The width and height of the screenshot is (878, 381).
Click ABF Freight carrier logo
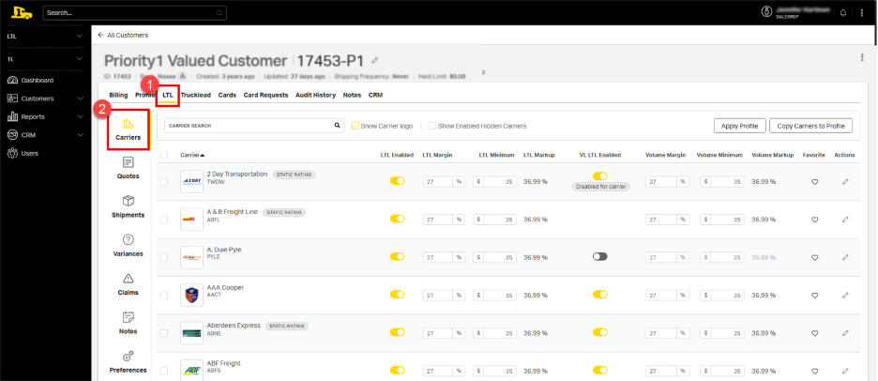coord(191,371)
